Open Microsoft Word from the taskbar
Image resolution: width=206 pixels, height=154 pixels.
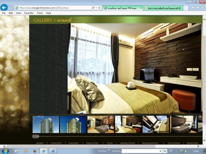point(52,150)
